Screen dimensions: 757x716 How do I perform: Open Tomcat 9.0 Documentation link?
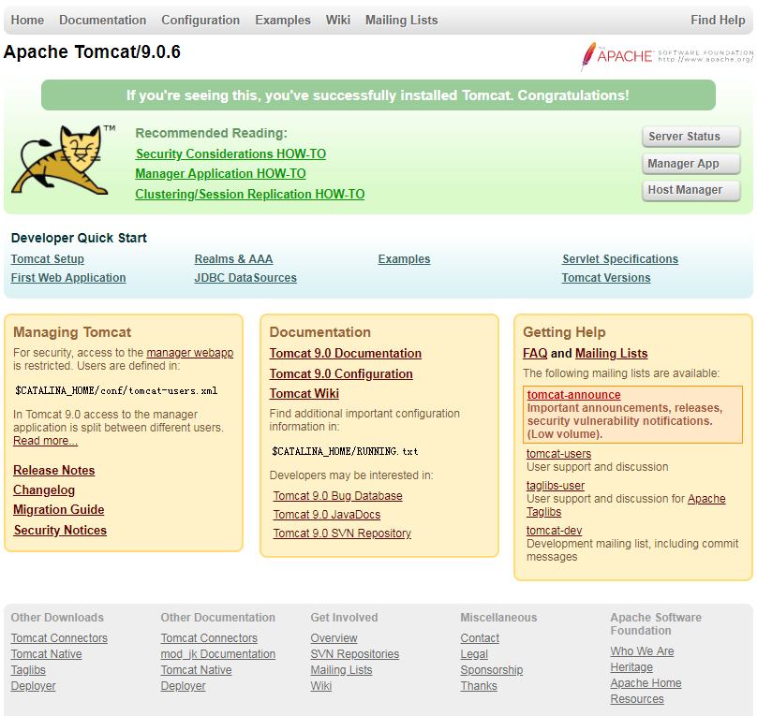point(346,354)
